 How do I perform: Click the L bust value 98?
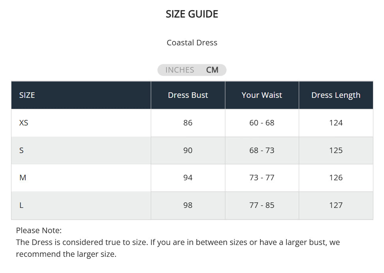(188, 205)
